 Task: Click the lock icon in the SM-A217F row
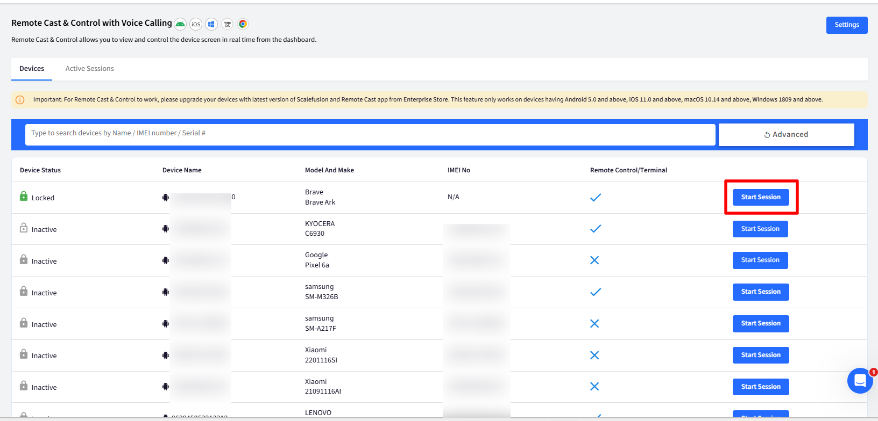pos(24,323)
